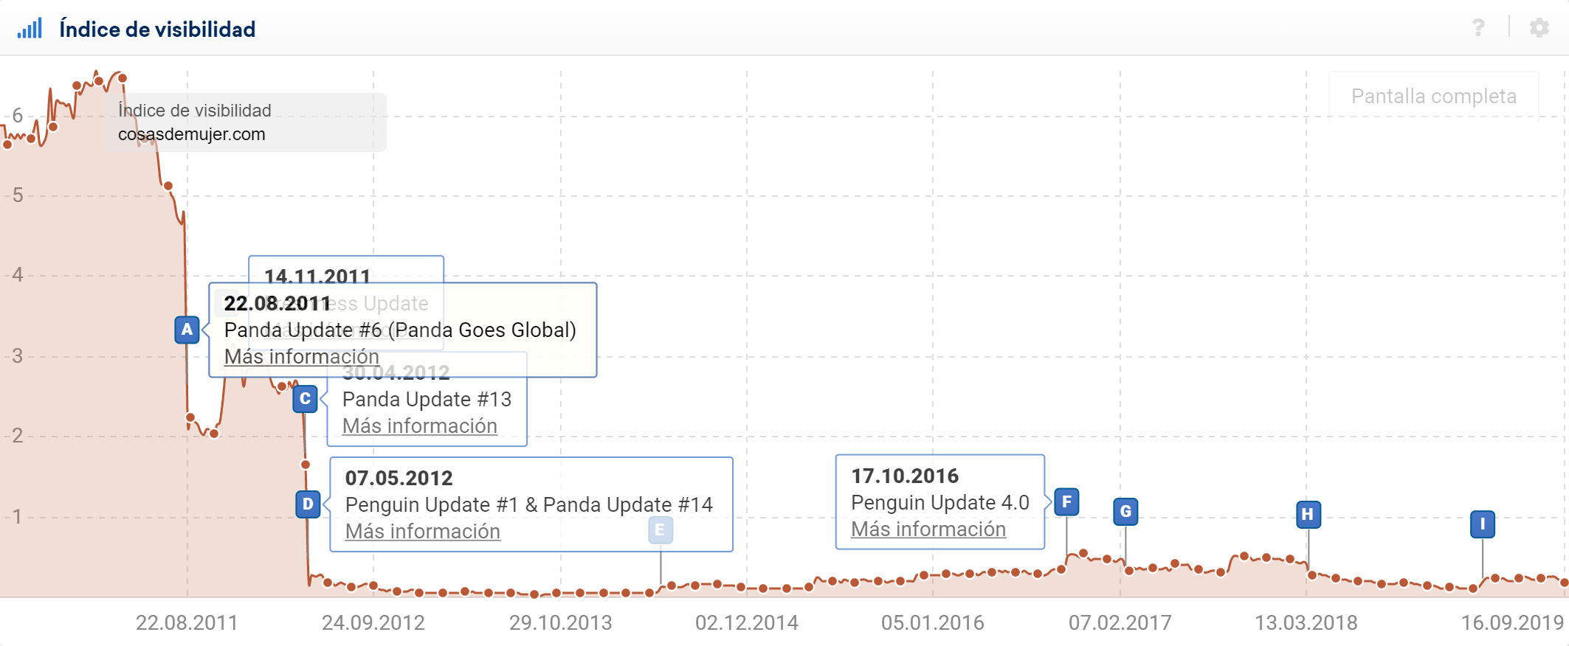The image size is (1569, 646).
Task: Click event marker D pin
Action: pos(308,504)
